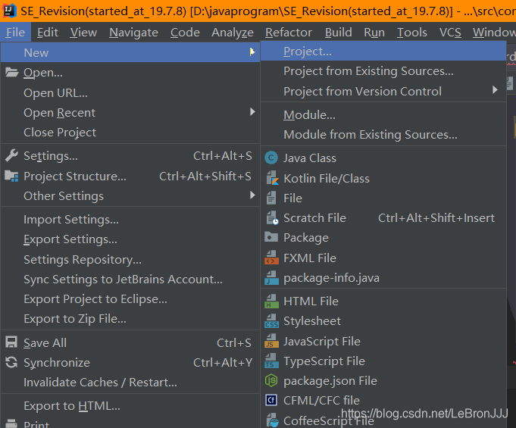Click the CFML/CFC file icon
This screenshot has width=516, height=428.
[x=271, y=400]
